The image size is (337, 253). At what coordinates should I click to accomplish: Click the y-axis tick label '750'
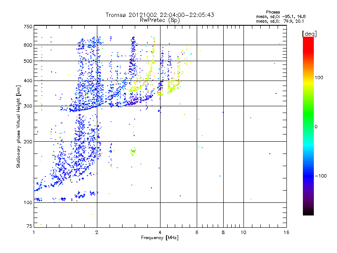(28, 27)
